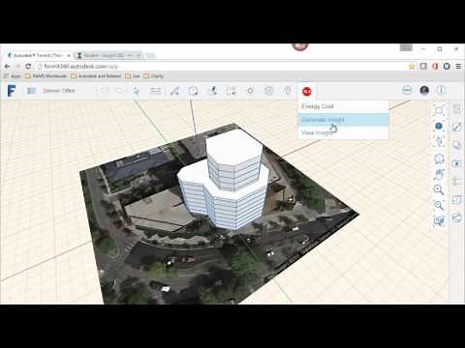Open the Location pin tool
Screen dimensions: 465x348
tap(288, 91)
